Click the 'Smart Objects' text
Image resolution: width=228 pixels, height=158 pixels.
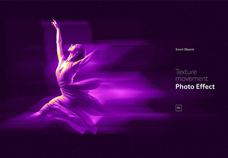(185, 50)
